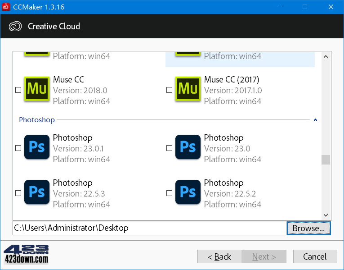344x270 pixels.
Task: Select the Photoshop 23.0.1 Ps icon
Action: pyautogui.click(x=36, y=147)
